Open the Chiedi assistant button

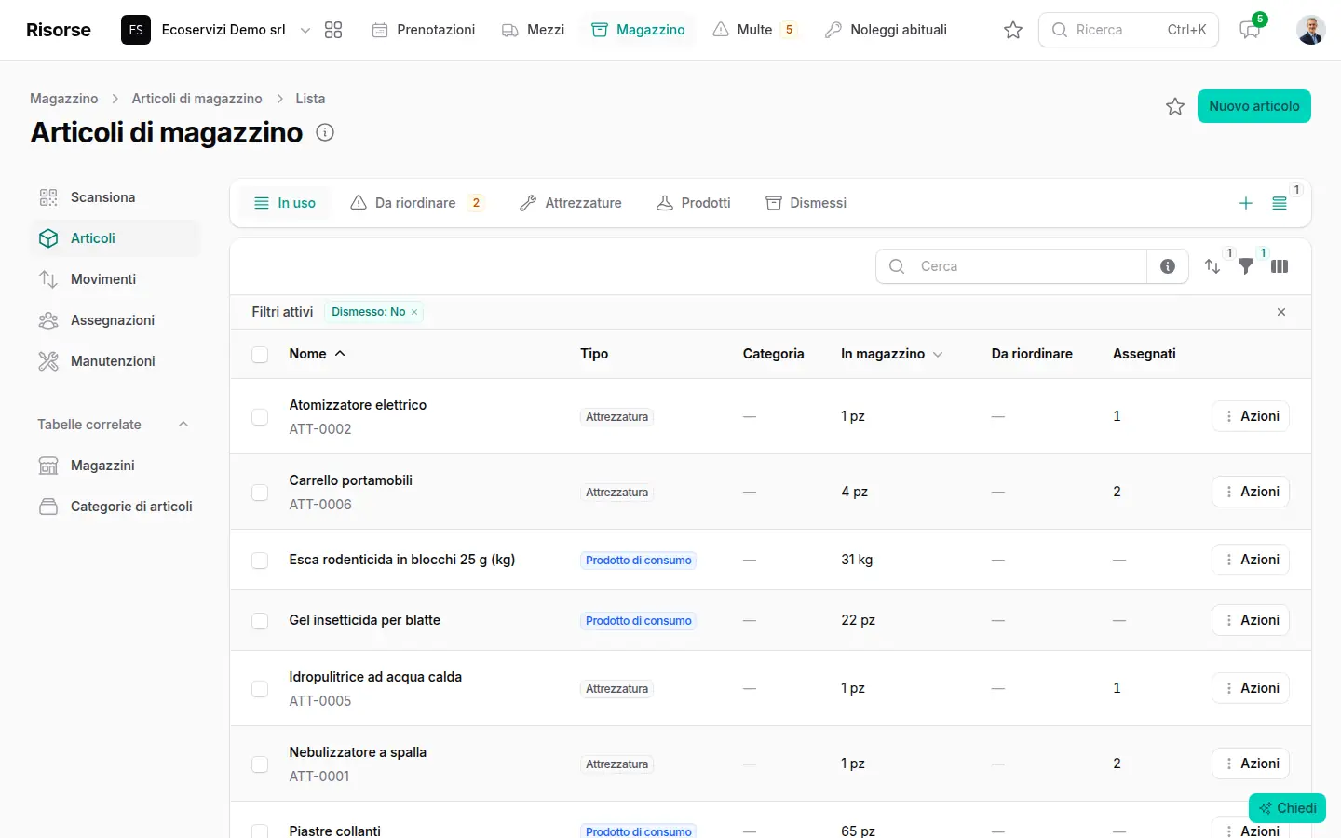coord(1287,808)
